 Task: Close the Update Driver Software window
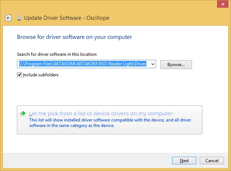click(x=223, y=4)
